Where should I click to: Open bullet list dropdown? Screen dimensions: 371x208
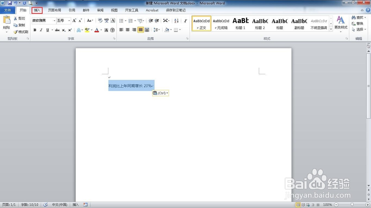[126, 21]
